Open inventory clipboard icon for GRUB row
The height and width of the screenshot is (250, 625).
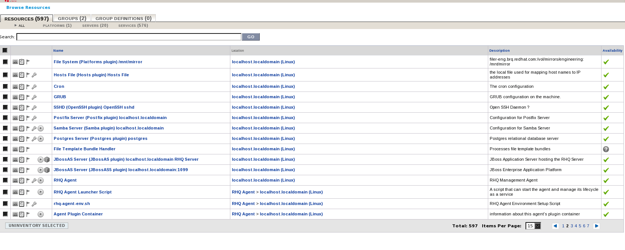(x=22, y=97)
